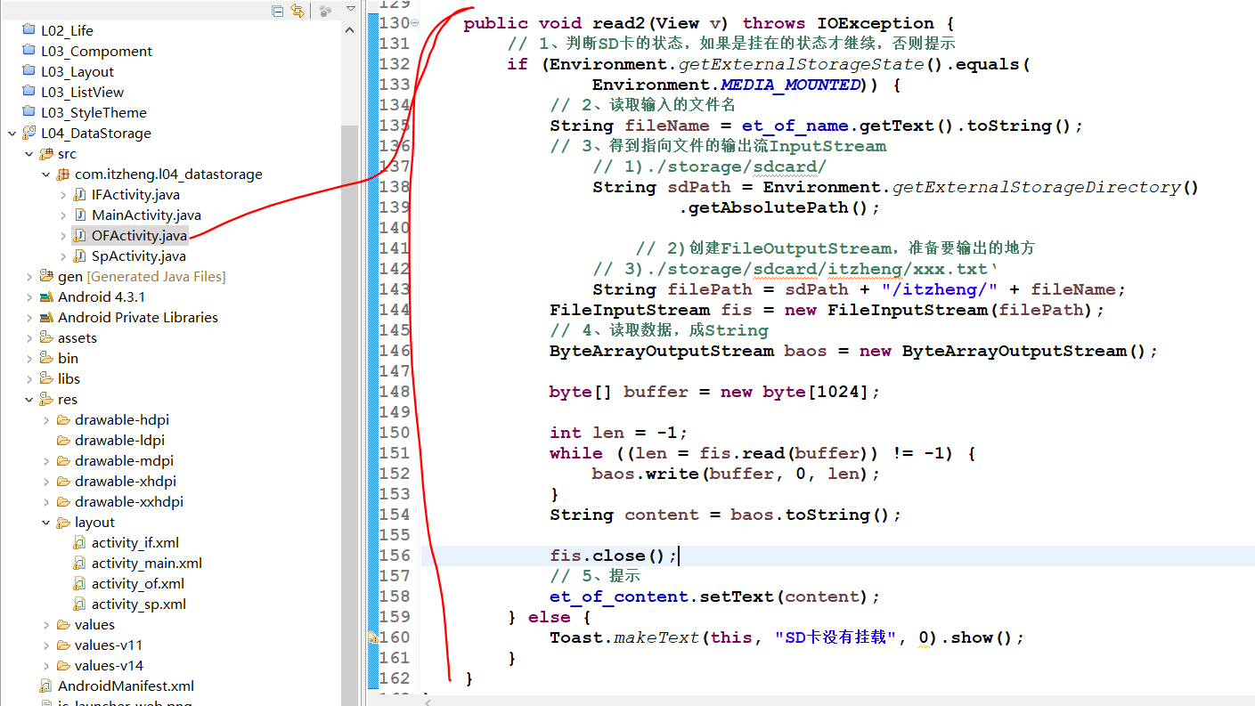Select the drawable-ldpi folder
The width and height of the screenshot is (1255, 706).
pyautogui.click(x=119, y=440)
